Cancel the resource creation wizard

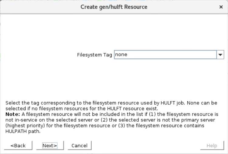80,146
